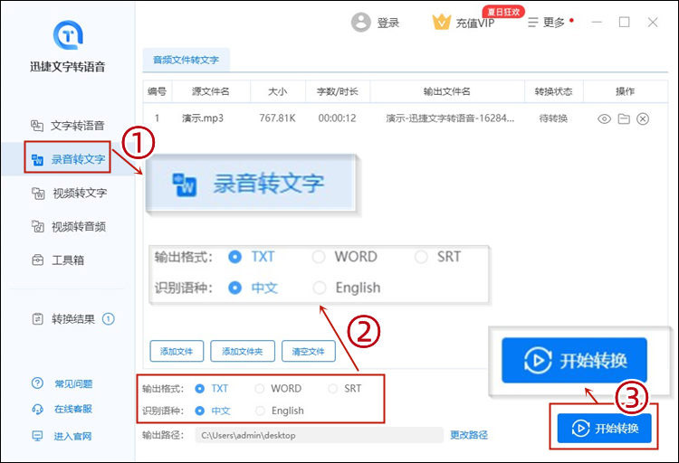Select small 中文 radio near the 输出路径 row
The height and width of the screenshot is (463, 679).
click(x=200, y=411)
